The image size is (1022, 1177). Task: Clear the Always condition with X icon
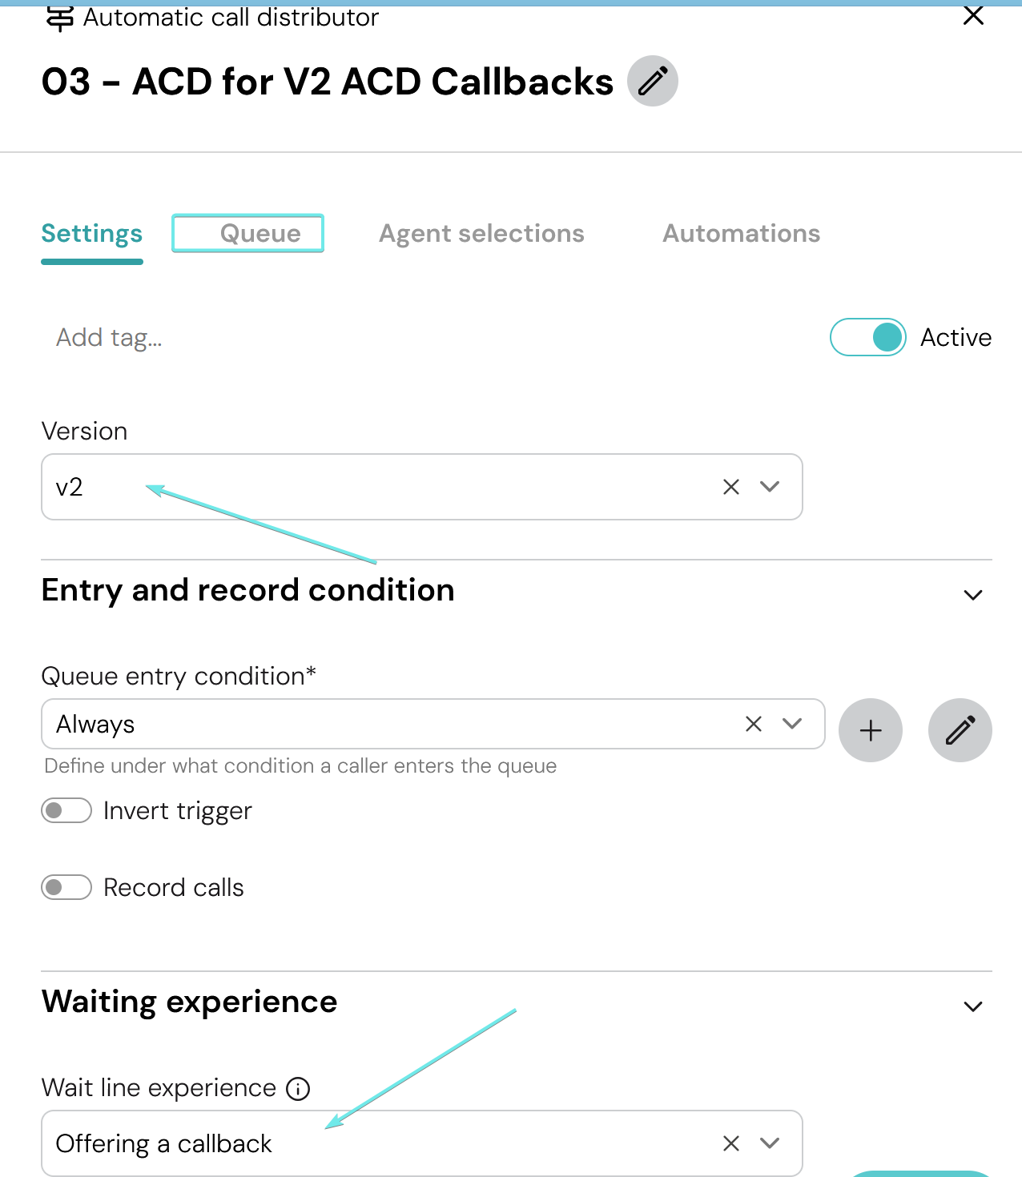pos(753,724)
